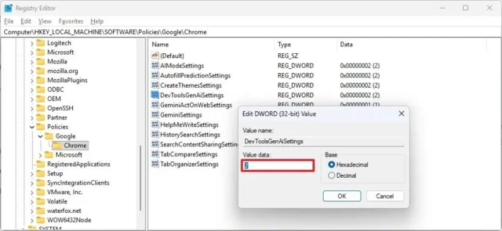Expand the Microsoft key under Policies

[40, 155]
